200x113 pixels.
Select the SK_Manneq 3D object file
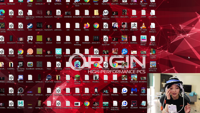[106, 26]
